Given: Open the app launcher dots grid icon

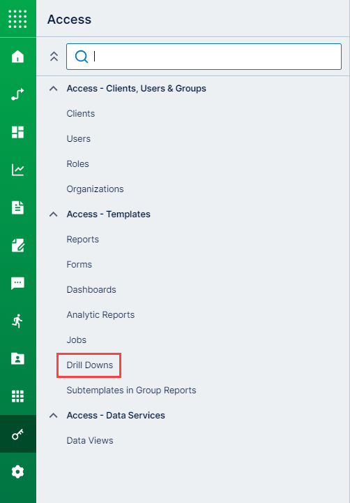Looking at the screenshot, I should pos(17,19).
